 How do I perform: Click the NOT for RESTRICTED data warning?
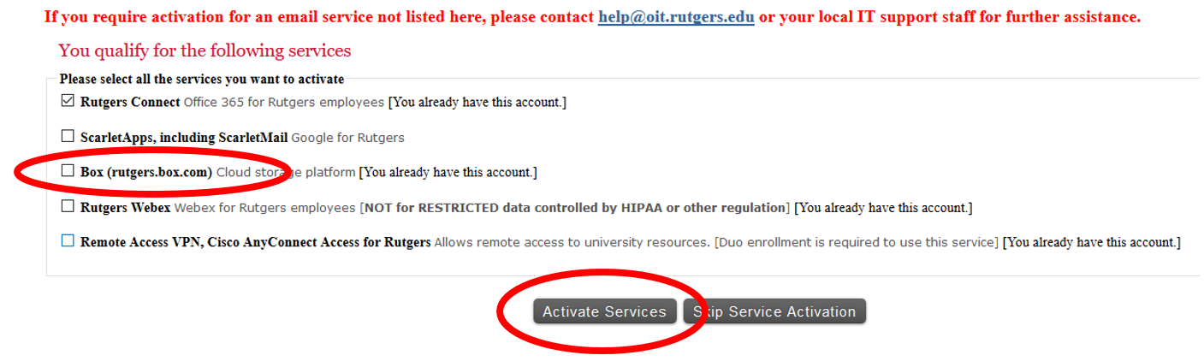575,207
